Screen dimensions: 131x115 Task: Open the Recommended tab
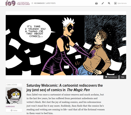[39, 3]
